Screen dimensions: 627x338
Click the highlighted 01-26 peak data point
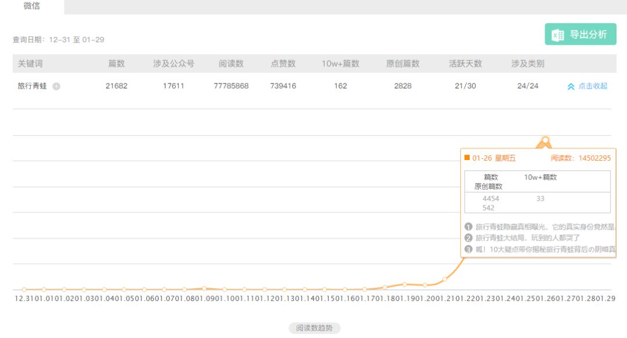(545, 140)
